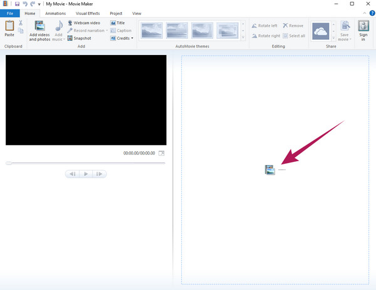Start Webcam video capture
This screenshot has width=376, height=290.
coord(84,23)
